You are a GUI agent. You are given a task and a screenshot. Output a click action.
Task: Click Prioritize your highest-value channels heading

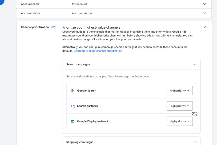tap(91, 28)
